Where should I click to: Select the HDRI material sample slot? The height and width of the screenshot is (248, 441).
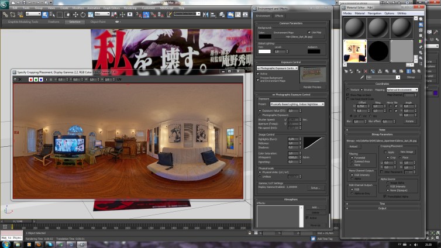click(x=354, y=51)
